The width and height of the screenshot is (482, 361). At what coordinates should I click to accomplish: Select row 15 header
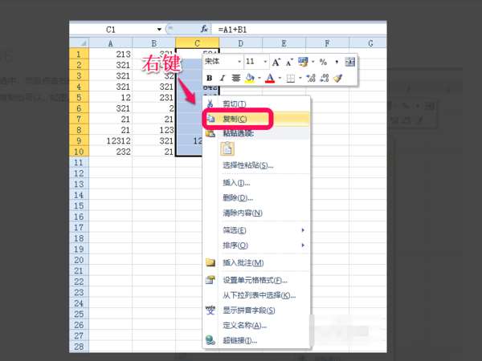point(79,205)
